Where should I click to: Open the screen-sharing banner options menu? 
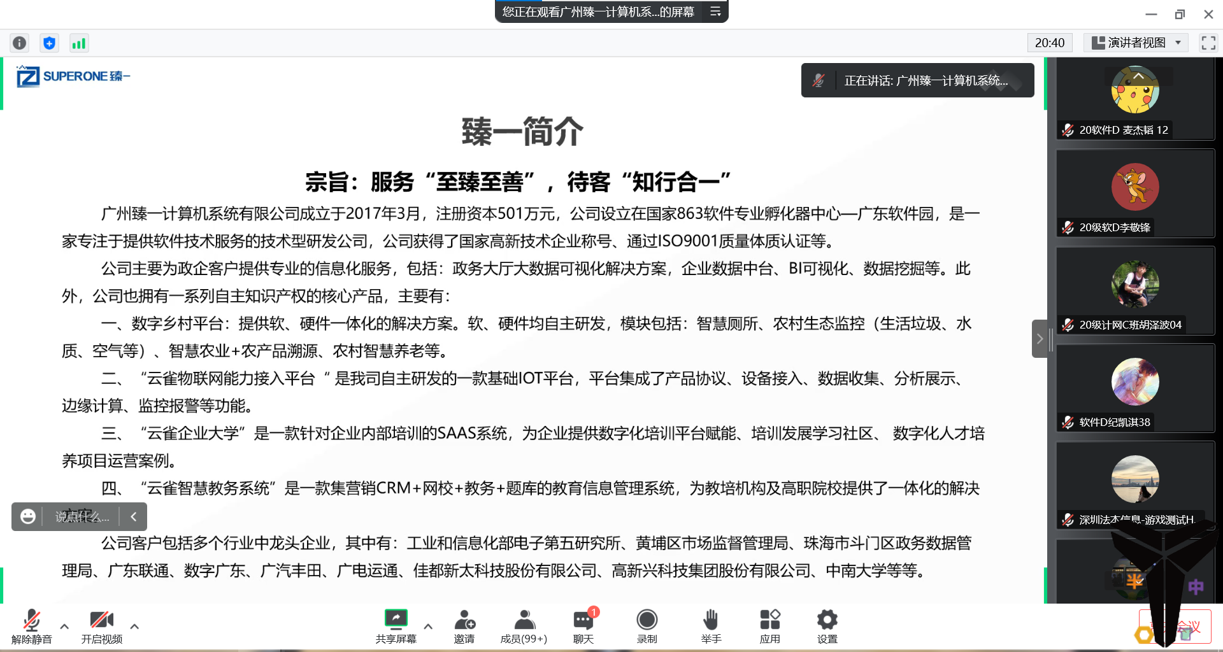click(715, 11)
